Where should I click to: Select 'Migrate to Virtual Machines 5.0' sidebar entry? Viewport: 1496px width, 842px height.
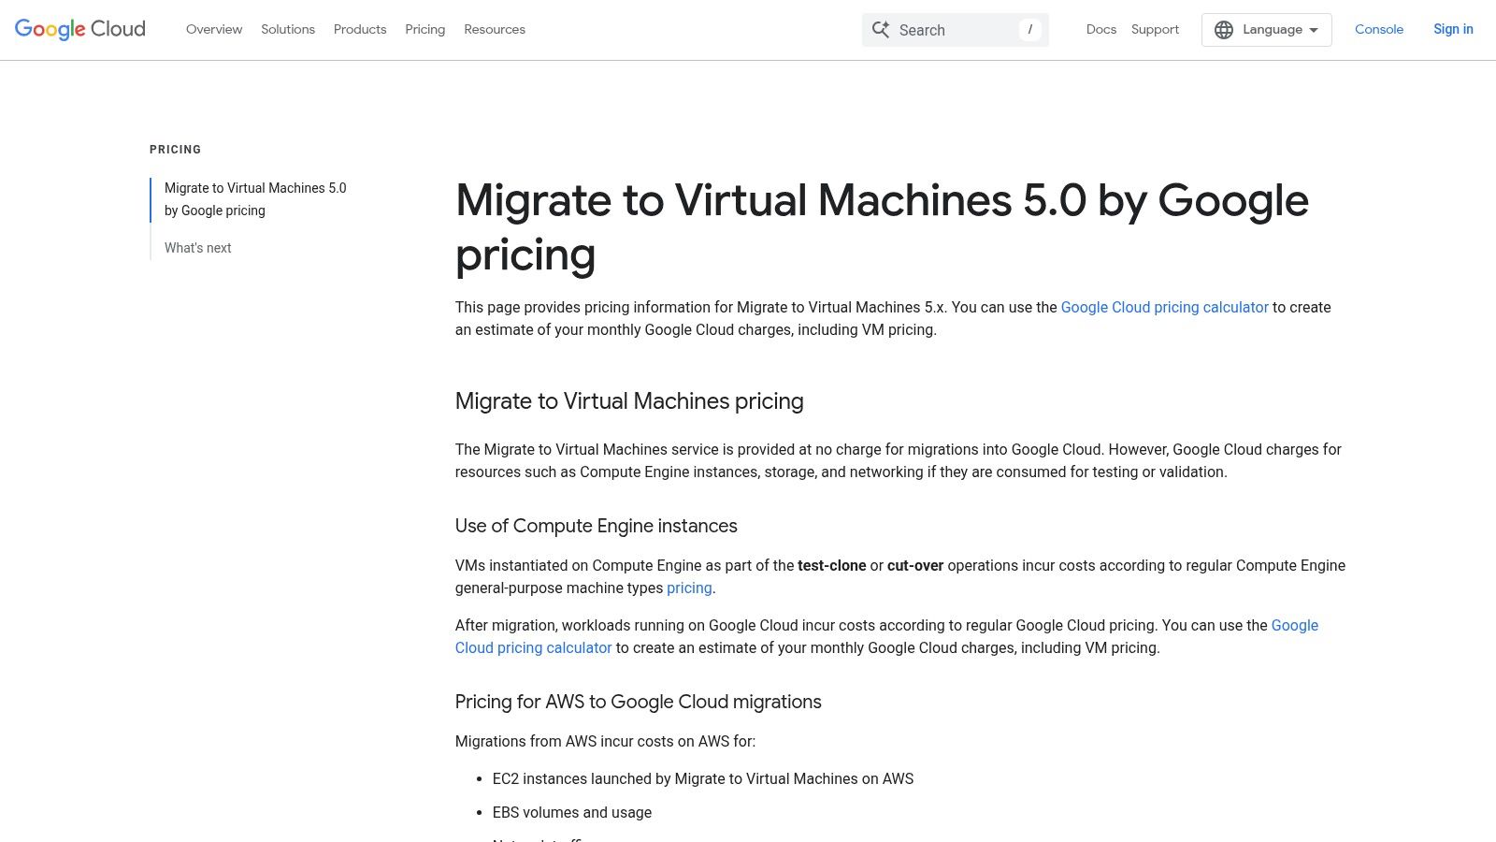(255, 198)
